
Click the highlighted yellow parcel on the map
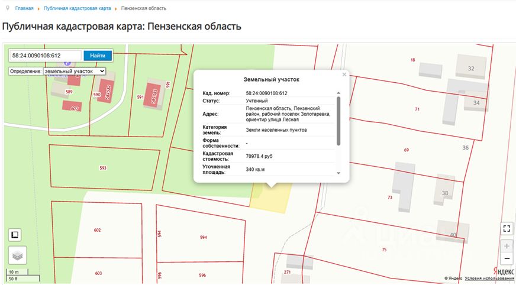(272, 199)
